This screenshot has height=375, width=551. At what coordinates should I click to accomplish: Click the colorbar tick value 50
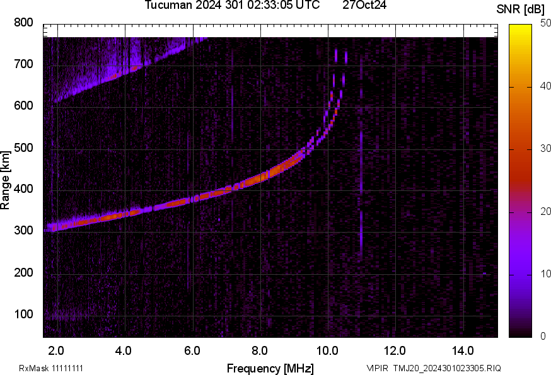tap(545, 23)
